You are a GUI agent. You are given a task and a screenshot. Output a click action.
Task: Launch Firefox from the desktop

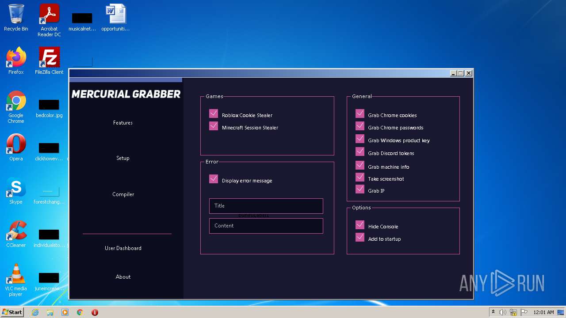(x=16, y=61)
